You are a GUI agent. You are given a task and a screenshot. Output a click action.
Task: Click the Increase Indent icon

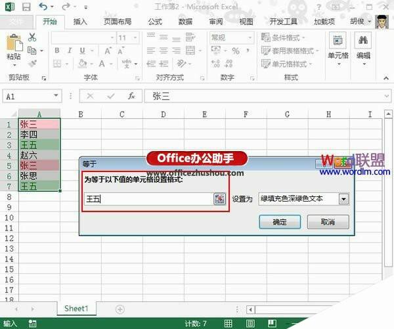tap(164, 64)
